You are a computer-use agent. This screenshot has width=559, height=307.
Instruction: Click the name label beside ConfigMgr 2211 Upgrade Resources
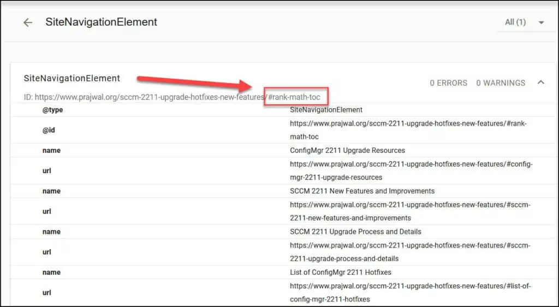point(51,150)
